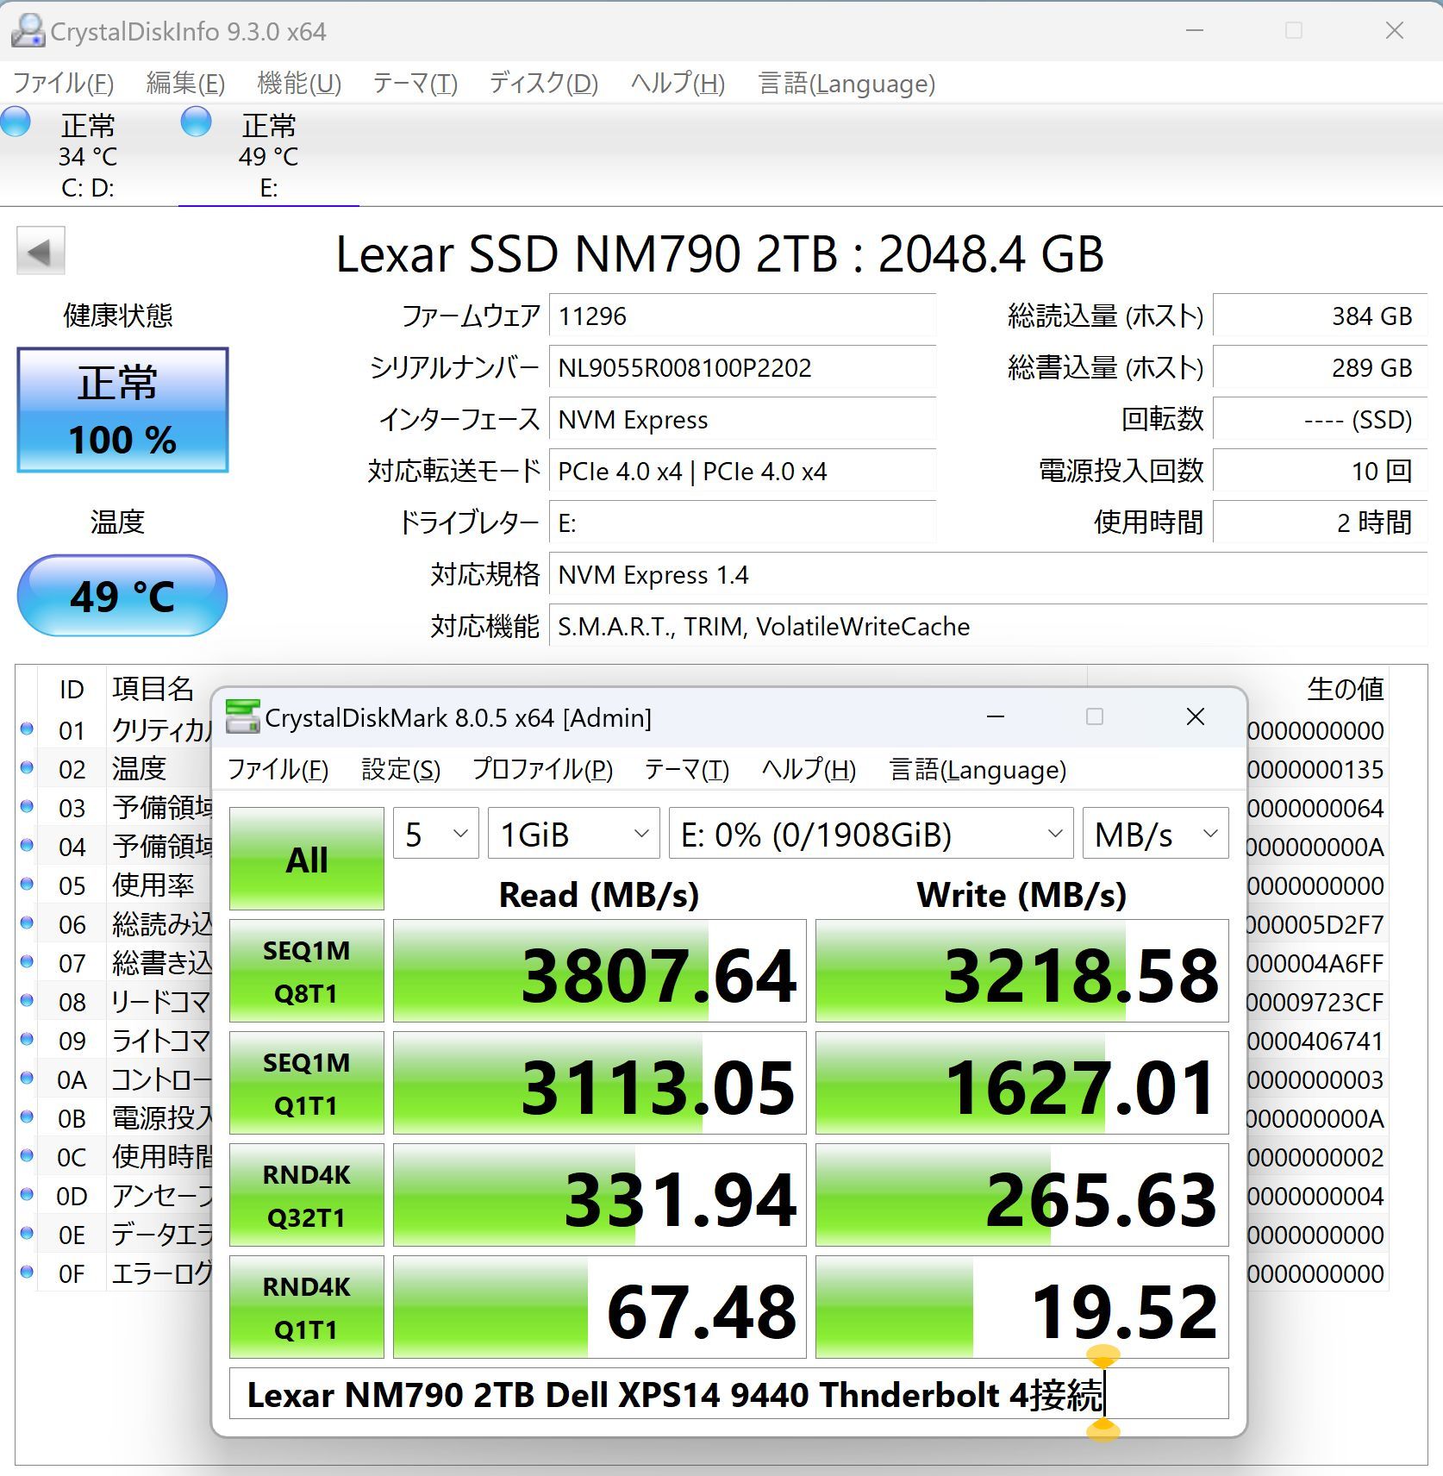Start the RND4K Q32T1 benchmark
This screenshot has width=1443, height=1476.
(307, 1195)
